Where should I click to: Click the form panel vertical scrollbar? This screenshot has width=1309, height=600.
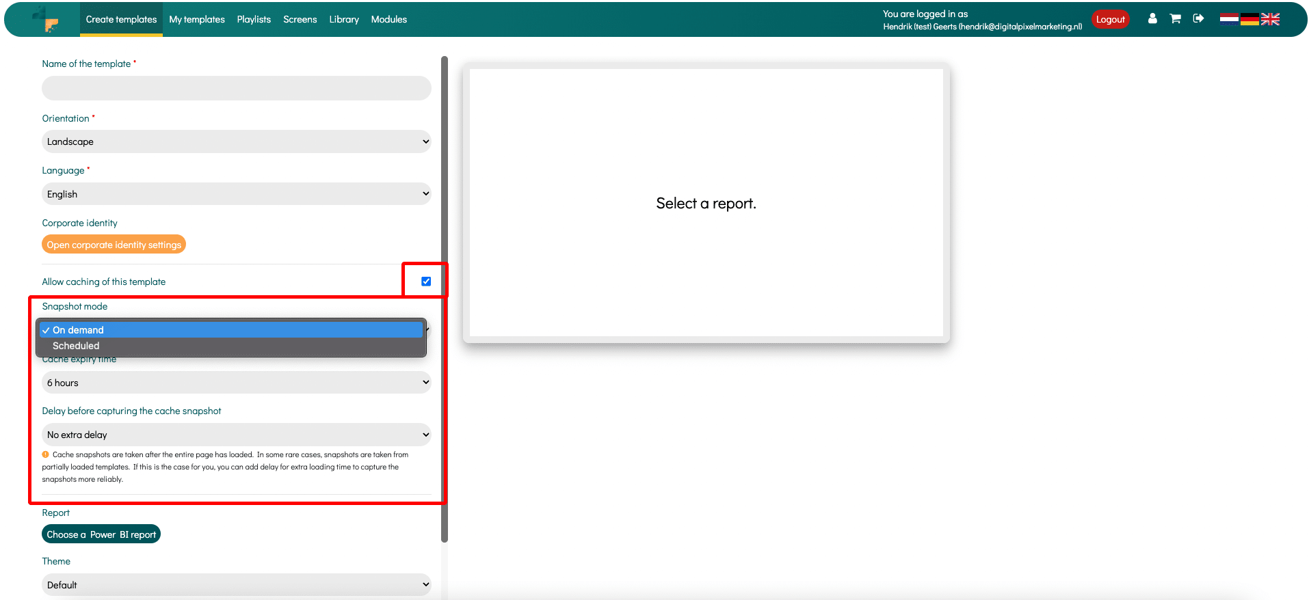(445, 299)
